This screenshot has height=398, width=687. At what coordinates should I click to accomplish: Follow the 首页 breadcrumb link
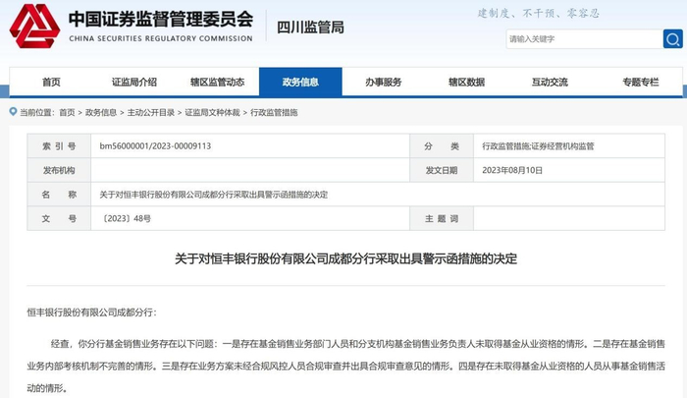point(67,113)
